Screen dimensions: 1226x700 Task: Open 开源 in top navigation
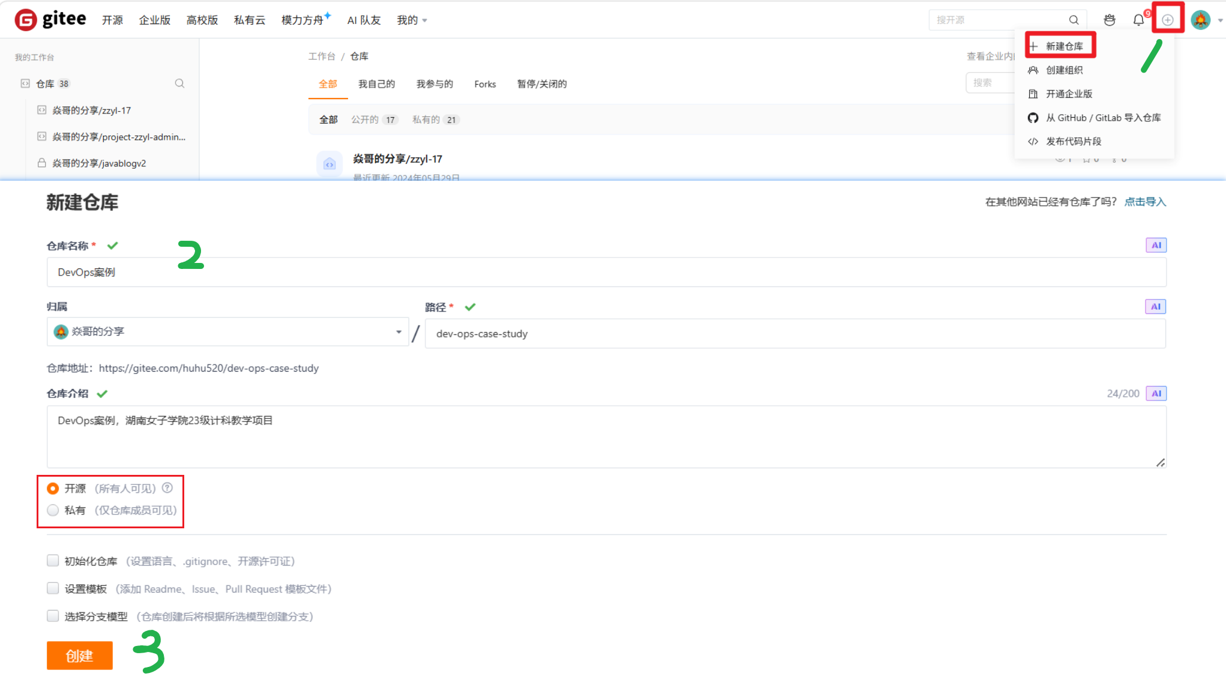112,20
